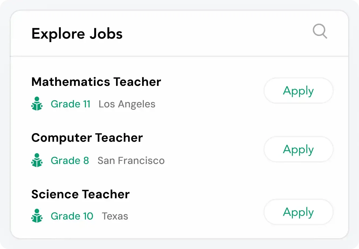The width and height of the screenshot is (359, 249).
Task: Click the Explore Jobs heading
Action: [77, 34]
